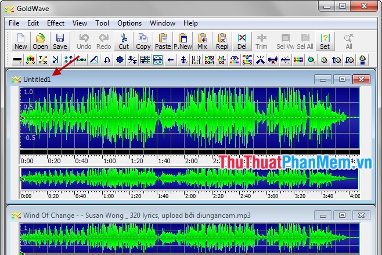The image size is (382, 255).
Task: Click the Help menu item
Action: 190,23
